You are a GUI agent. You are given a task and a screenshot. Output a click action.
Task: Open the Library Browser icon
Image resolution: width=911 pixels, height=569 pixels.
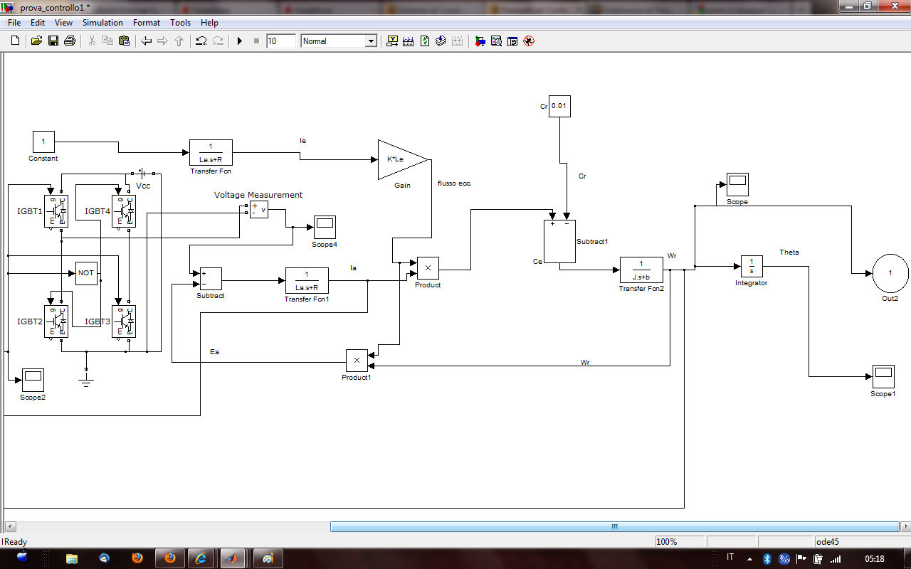point(480,41)
